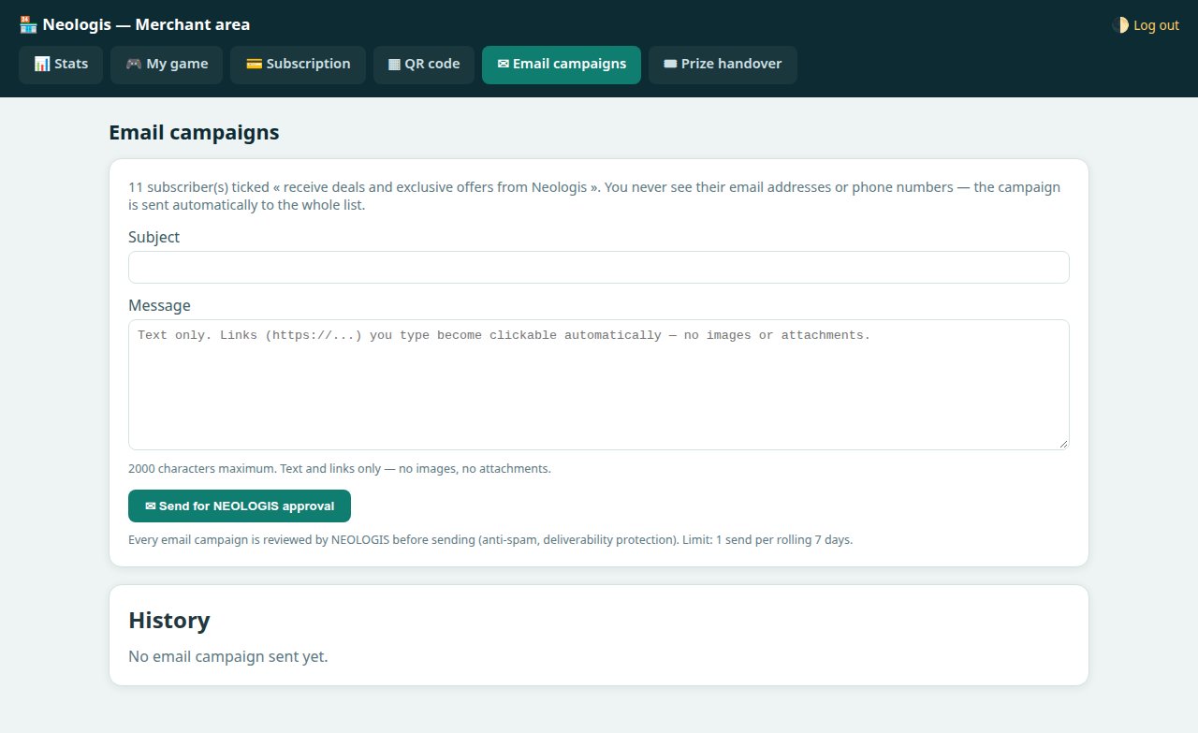Focus the Subject input field
The height and width of the screenshot is (733, 1198).
[599, 267]
